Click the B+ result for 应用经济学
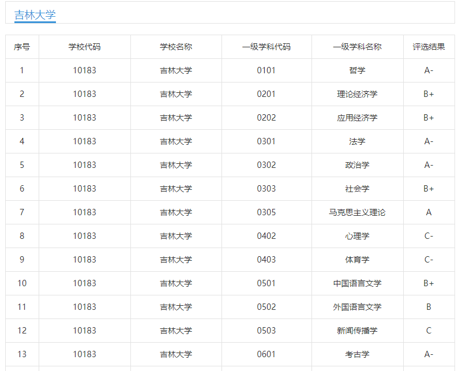 pyautogui.click(x=429, y=118)
